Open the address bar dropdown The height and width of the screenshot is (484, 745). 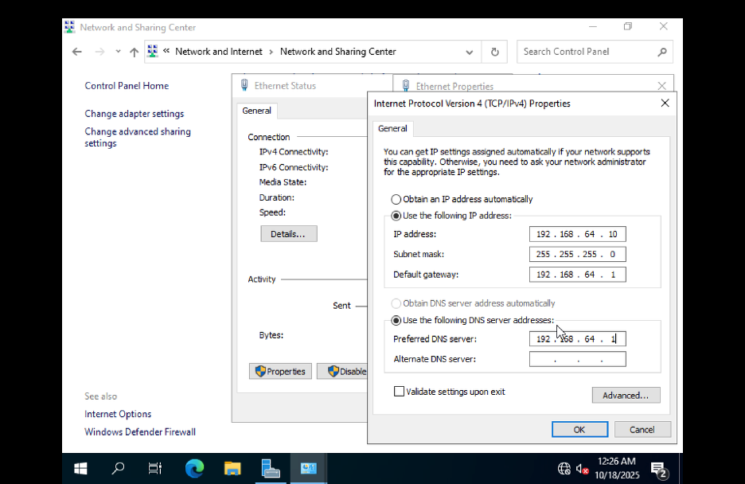tap(469, 51)
